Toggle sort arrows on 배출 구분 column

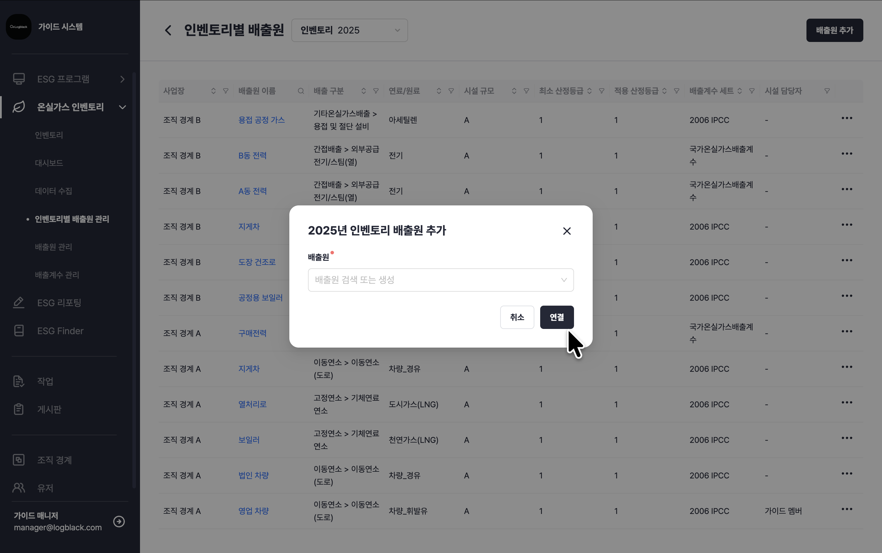tap(363, 91)
